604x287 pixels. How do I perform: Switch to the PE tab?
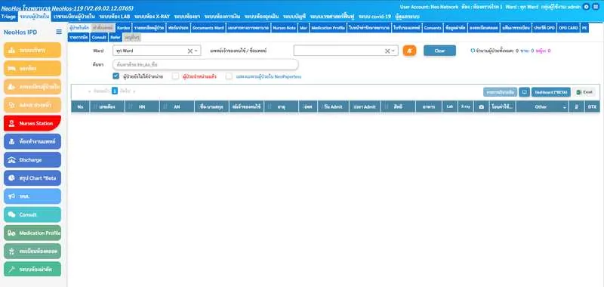coord(584,28)
